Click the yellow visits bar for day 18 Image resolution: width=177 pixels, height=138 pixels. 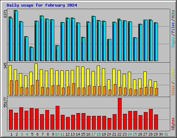[98, 80]
